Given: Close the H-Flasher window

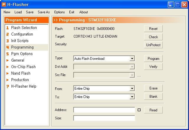Looking at the screenshot, I should (x=184, y=5).
